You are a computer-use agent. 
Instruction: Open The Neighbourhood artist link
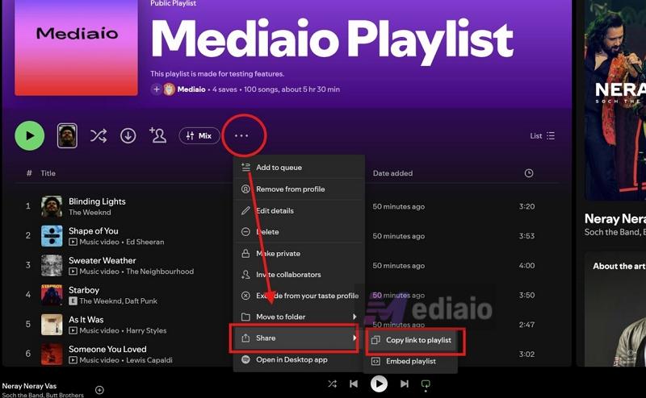160,272
